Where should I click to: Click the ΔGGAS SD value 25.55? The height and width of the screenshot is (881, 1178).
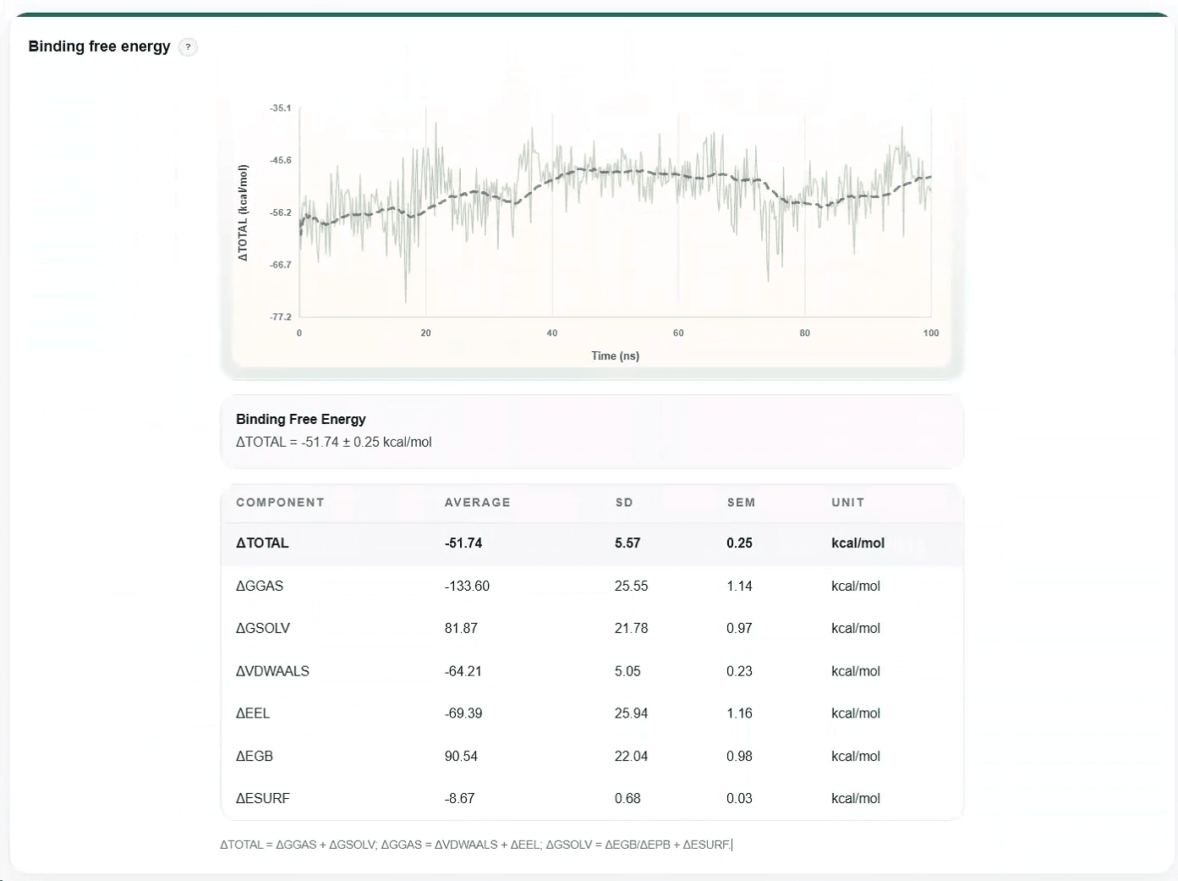tap(632, 586)
